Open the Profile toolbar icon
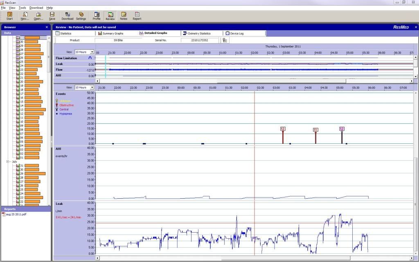419x262 pixels. tap(97, 16)
